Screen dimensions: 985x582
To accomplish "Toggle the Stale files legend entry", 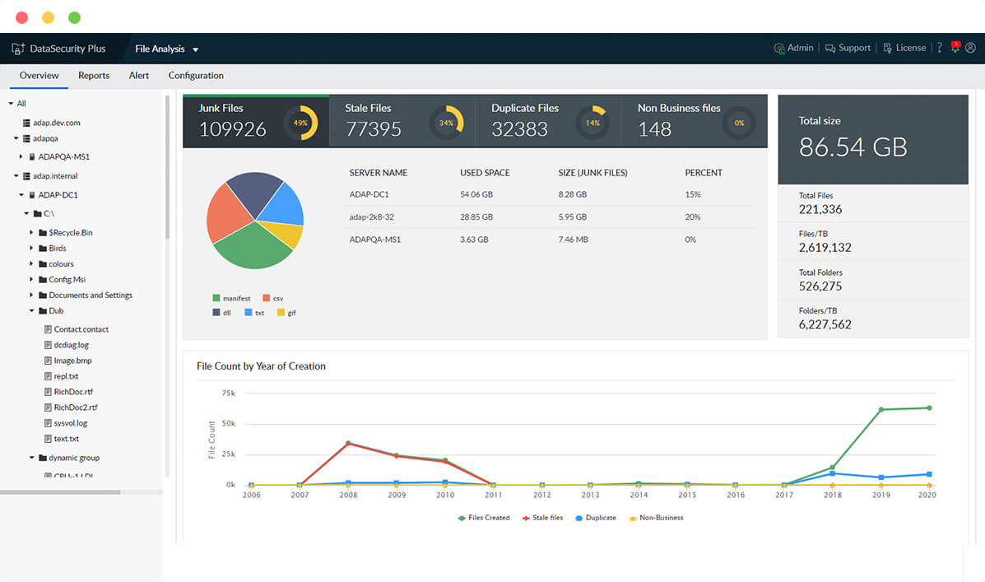I will coord(542,517).
